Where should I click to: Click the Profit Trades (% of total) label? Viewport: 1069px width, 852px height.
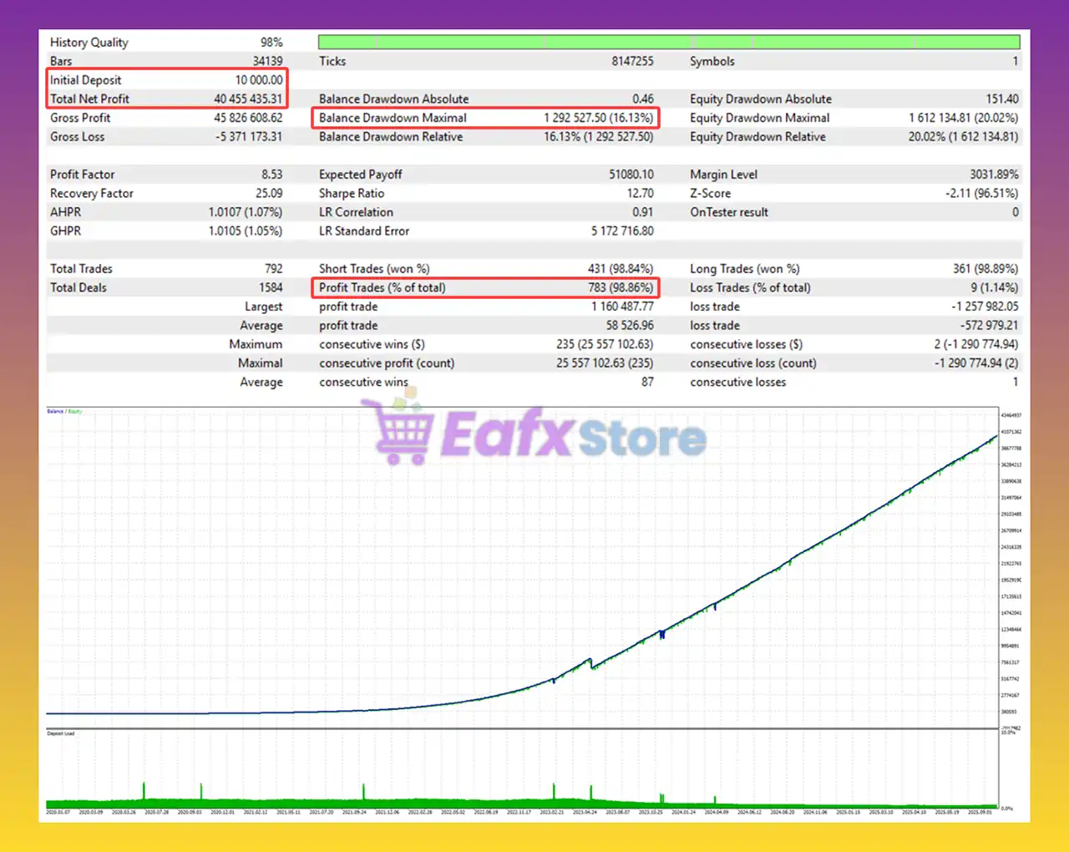(382, 287)
